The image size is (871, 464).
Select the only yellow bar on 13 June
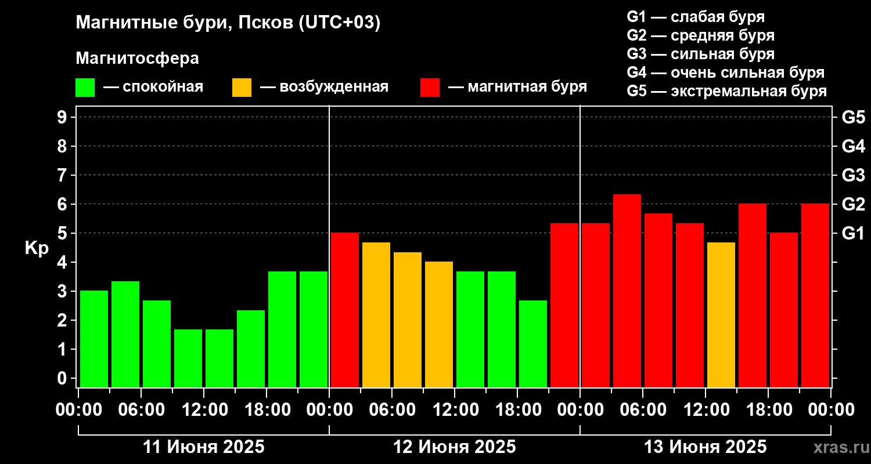pyautogui.click(x=721, y=314)
